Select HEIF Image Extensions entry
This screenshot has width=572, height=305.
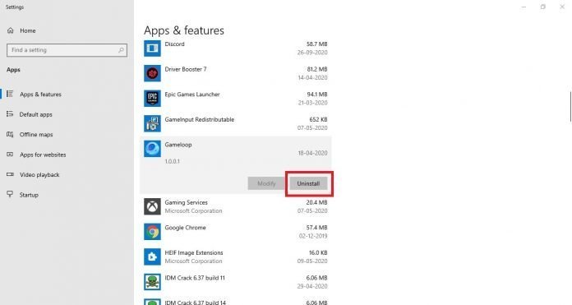point(194,252)
